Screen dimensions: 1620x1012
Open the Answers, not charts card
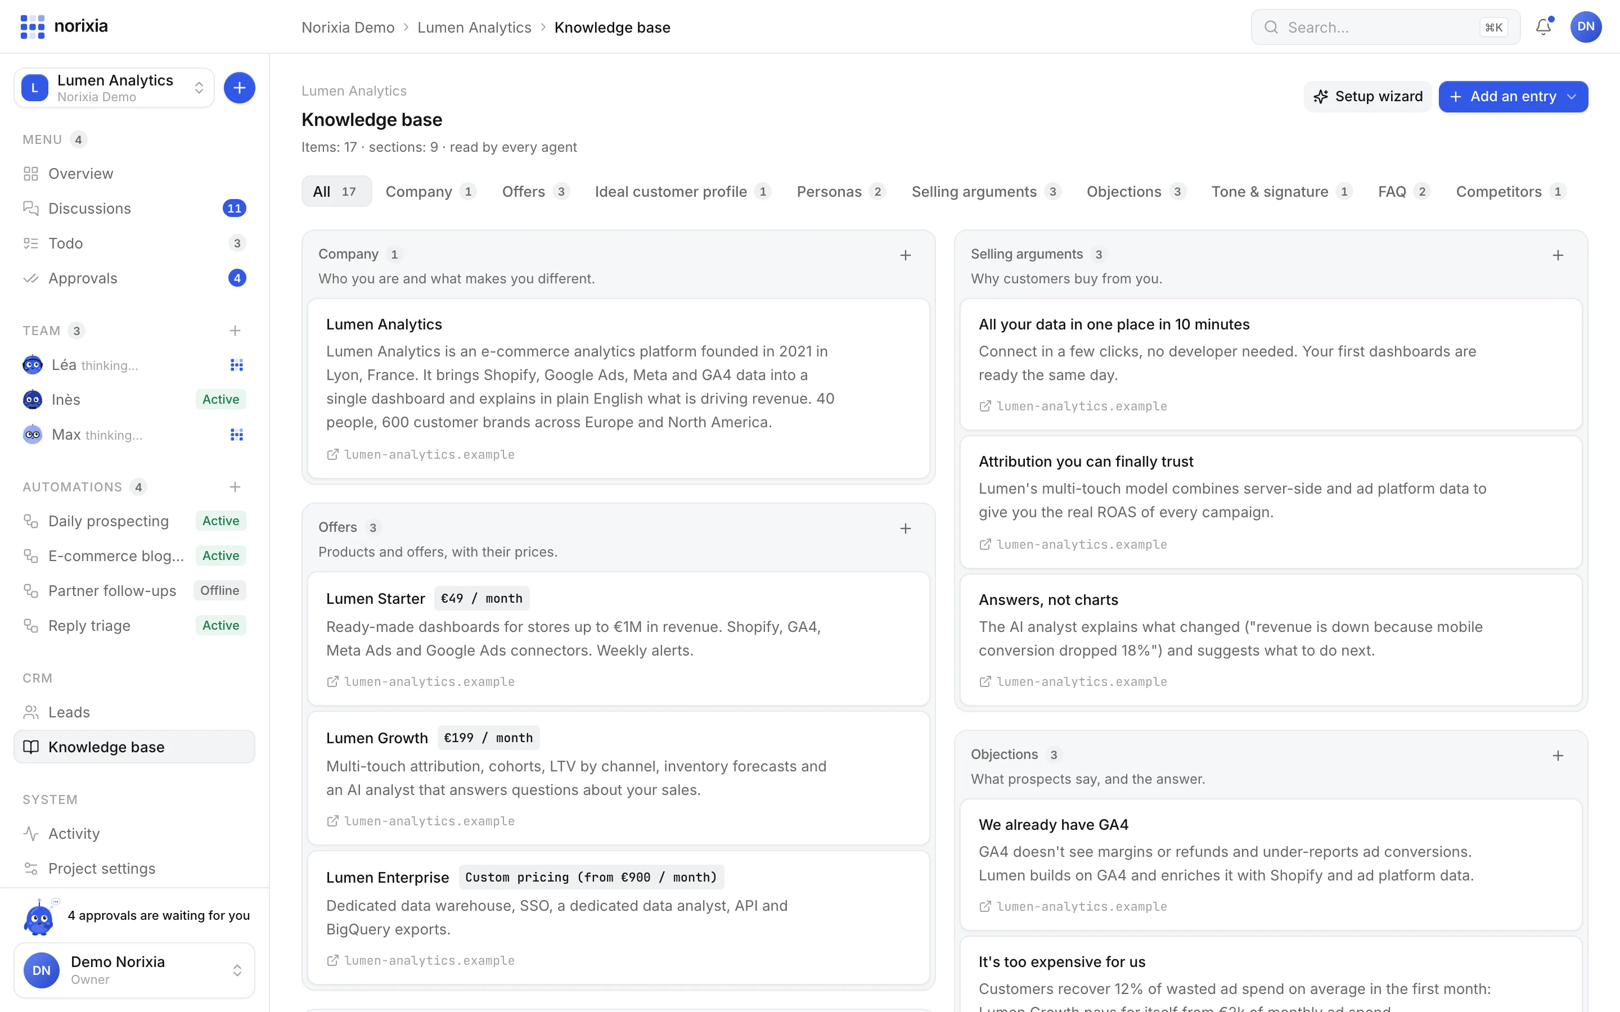(1271, 639)
